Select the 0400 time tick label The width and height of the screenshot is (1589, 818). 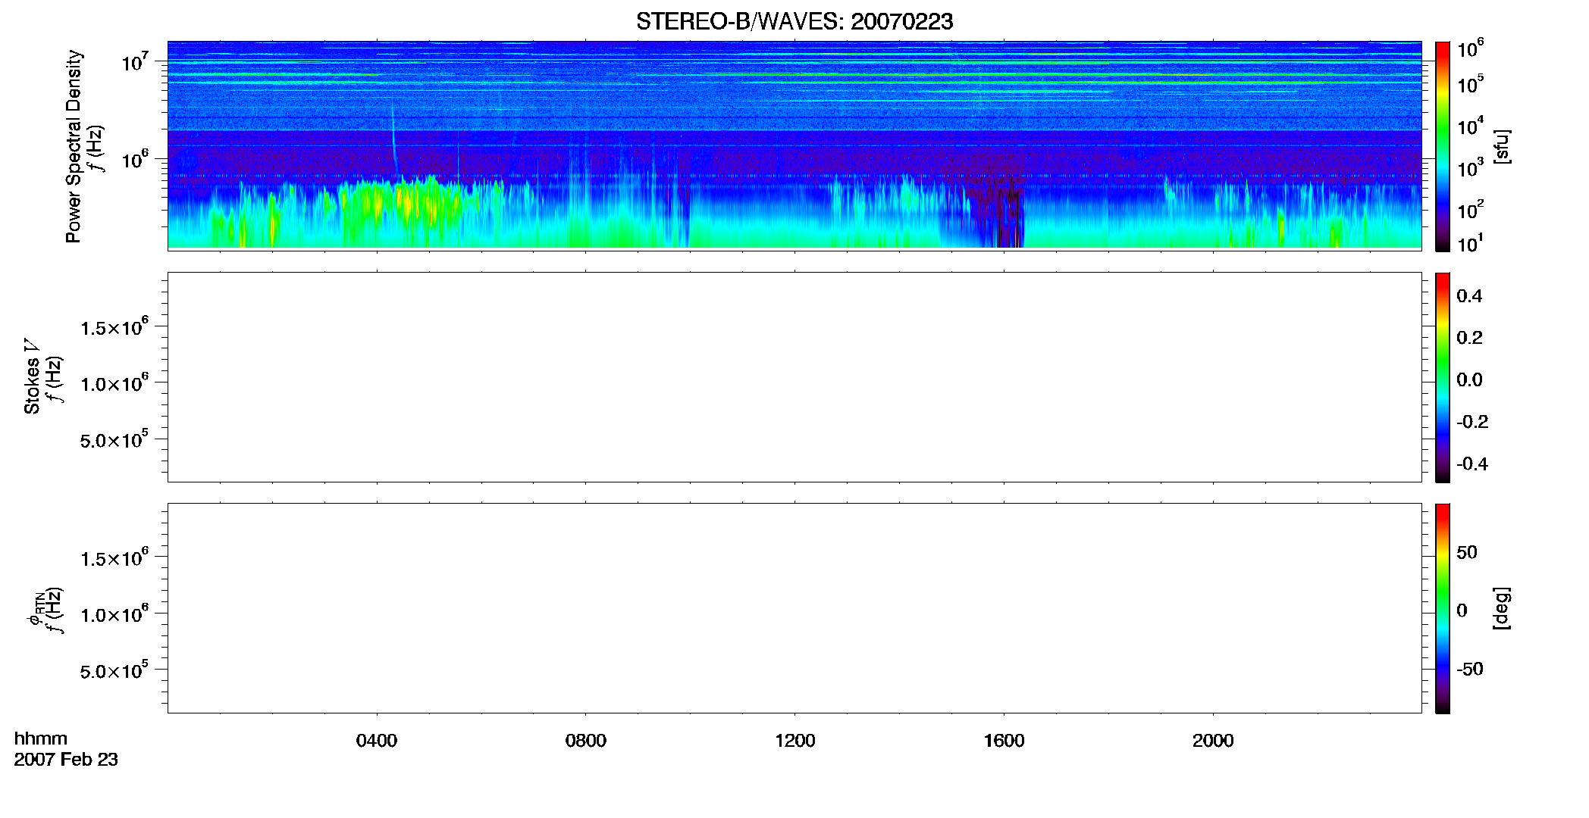377,741
